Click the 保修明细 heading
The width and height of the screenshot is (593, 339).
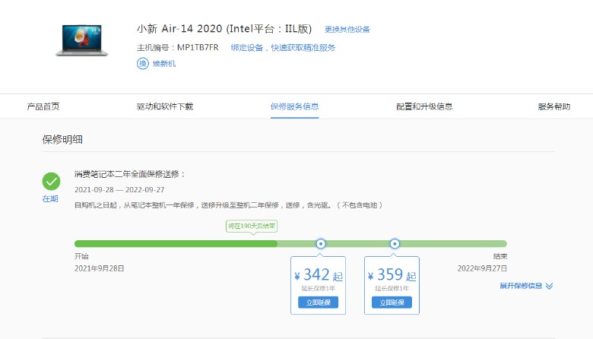click(62, 139)
